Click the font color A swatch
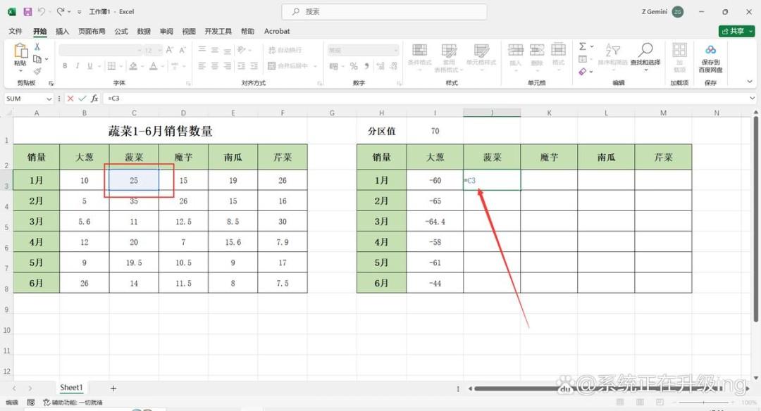The width and height of the screenshot is (761, 411). [154, 66]
